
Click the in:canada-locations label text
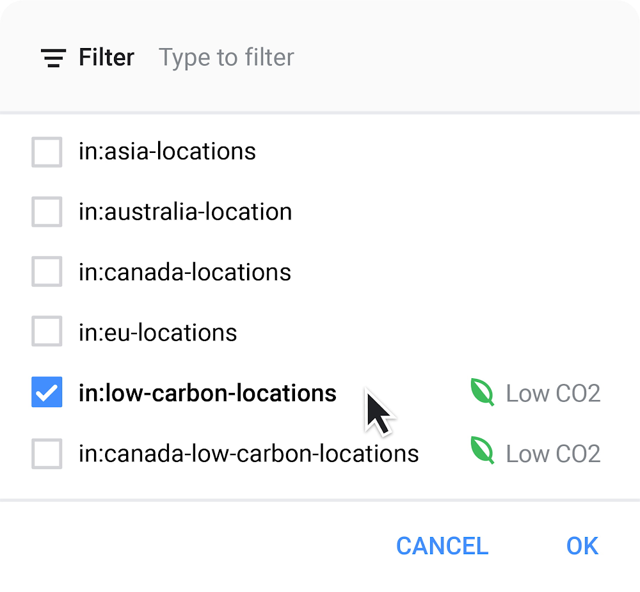(184, 271)
